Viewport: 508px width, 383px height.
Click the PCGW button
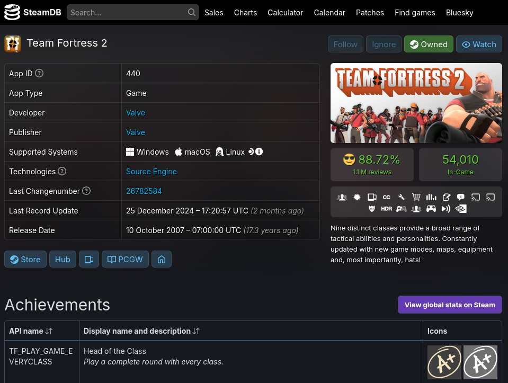coord(125,259)
